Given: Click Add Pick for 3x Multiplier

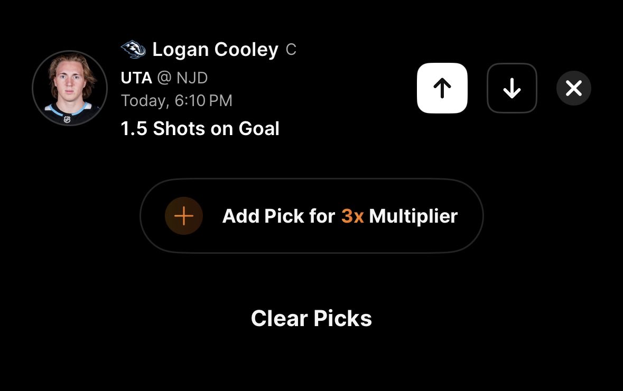Looking at the screenshot, I should (312, 216).
